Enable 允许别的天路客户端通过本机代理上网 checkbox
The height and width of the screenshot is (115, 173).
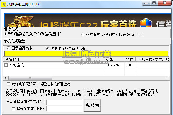8,84
